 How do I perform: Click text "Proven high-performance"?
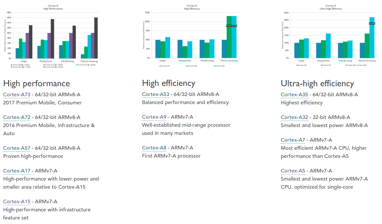33,156
